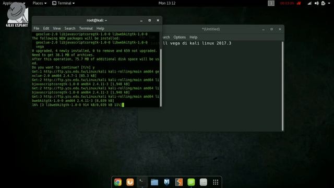Open Help menu in Untitled editor

point(194,37)
